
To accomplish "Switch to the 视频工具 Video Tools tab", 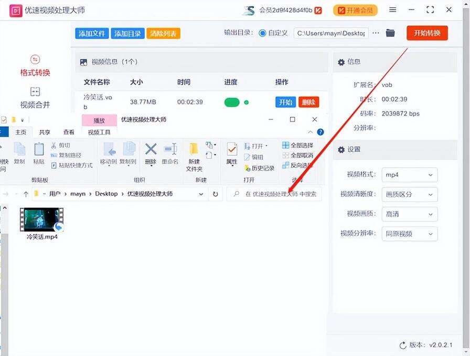I will (x=99, y=132).
